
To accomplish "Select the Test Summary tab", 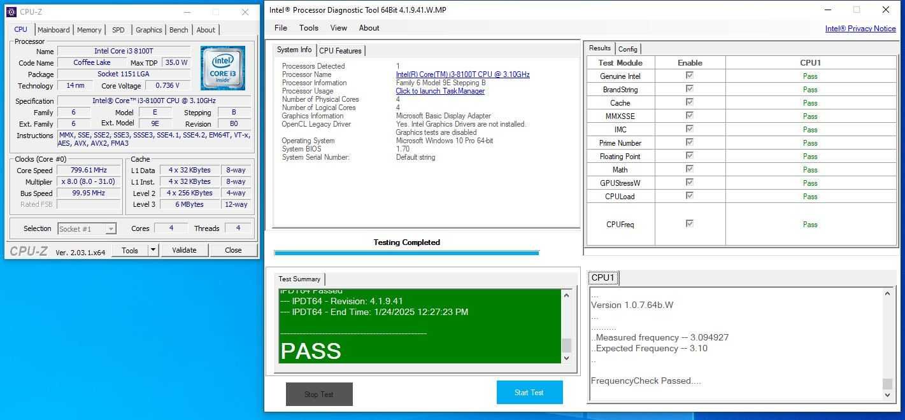I will pos(299,279).
